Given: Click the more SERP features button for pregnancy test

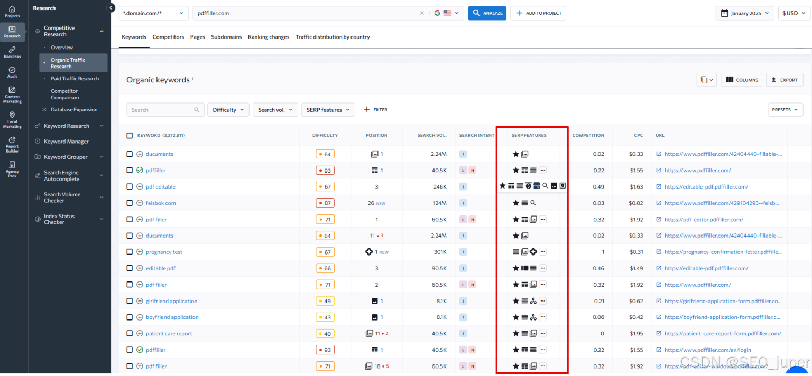Looking at the screenshot, I should tap(543, 252).
